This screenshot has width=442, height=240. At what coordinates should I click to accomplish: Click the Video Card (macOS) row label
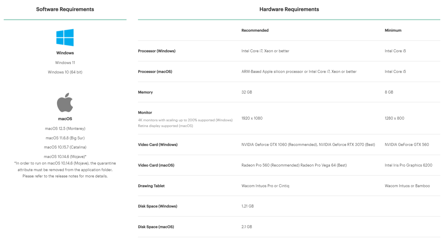coord(156,165)
